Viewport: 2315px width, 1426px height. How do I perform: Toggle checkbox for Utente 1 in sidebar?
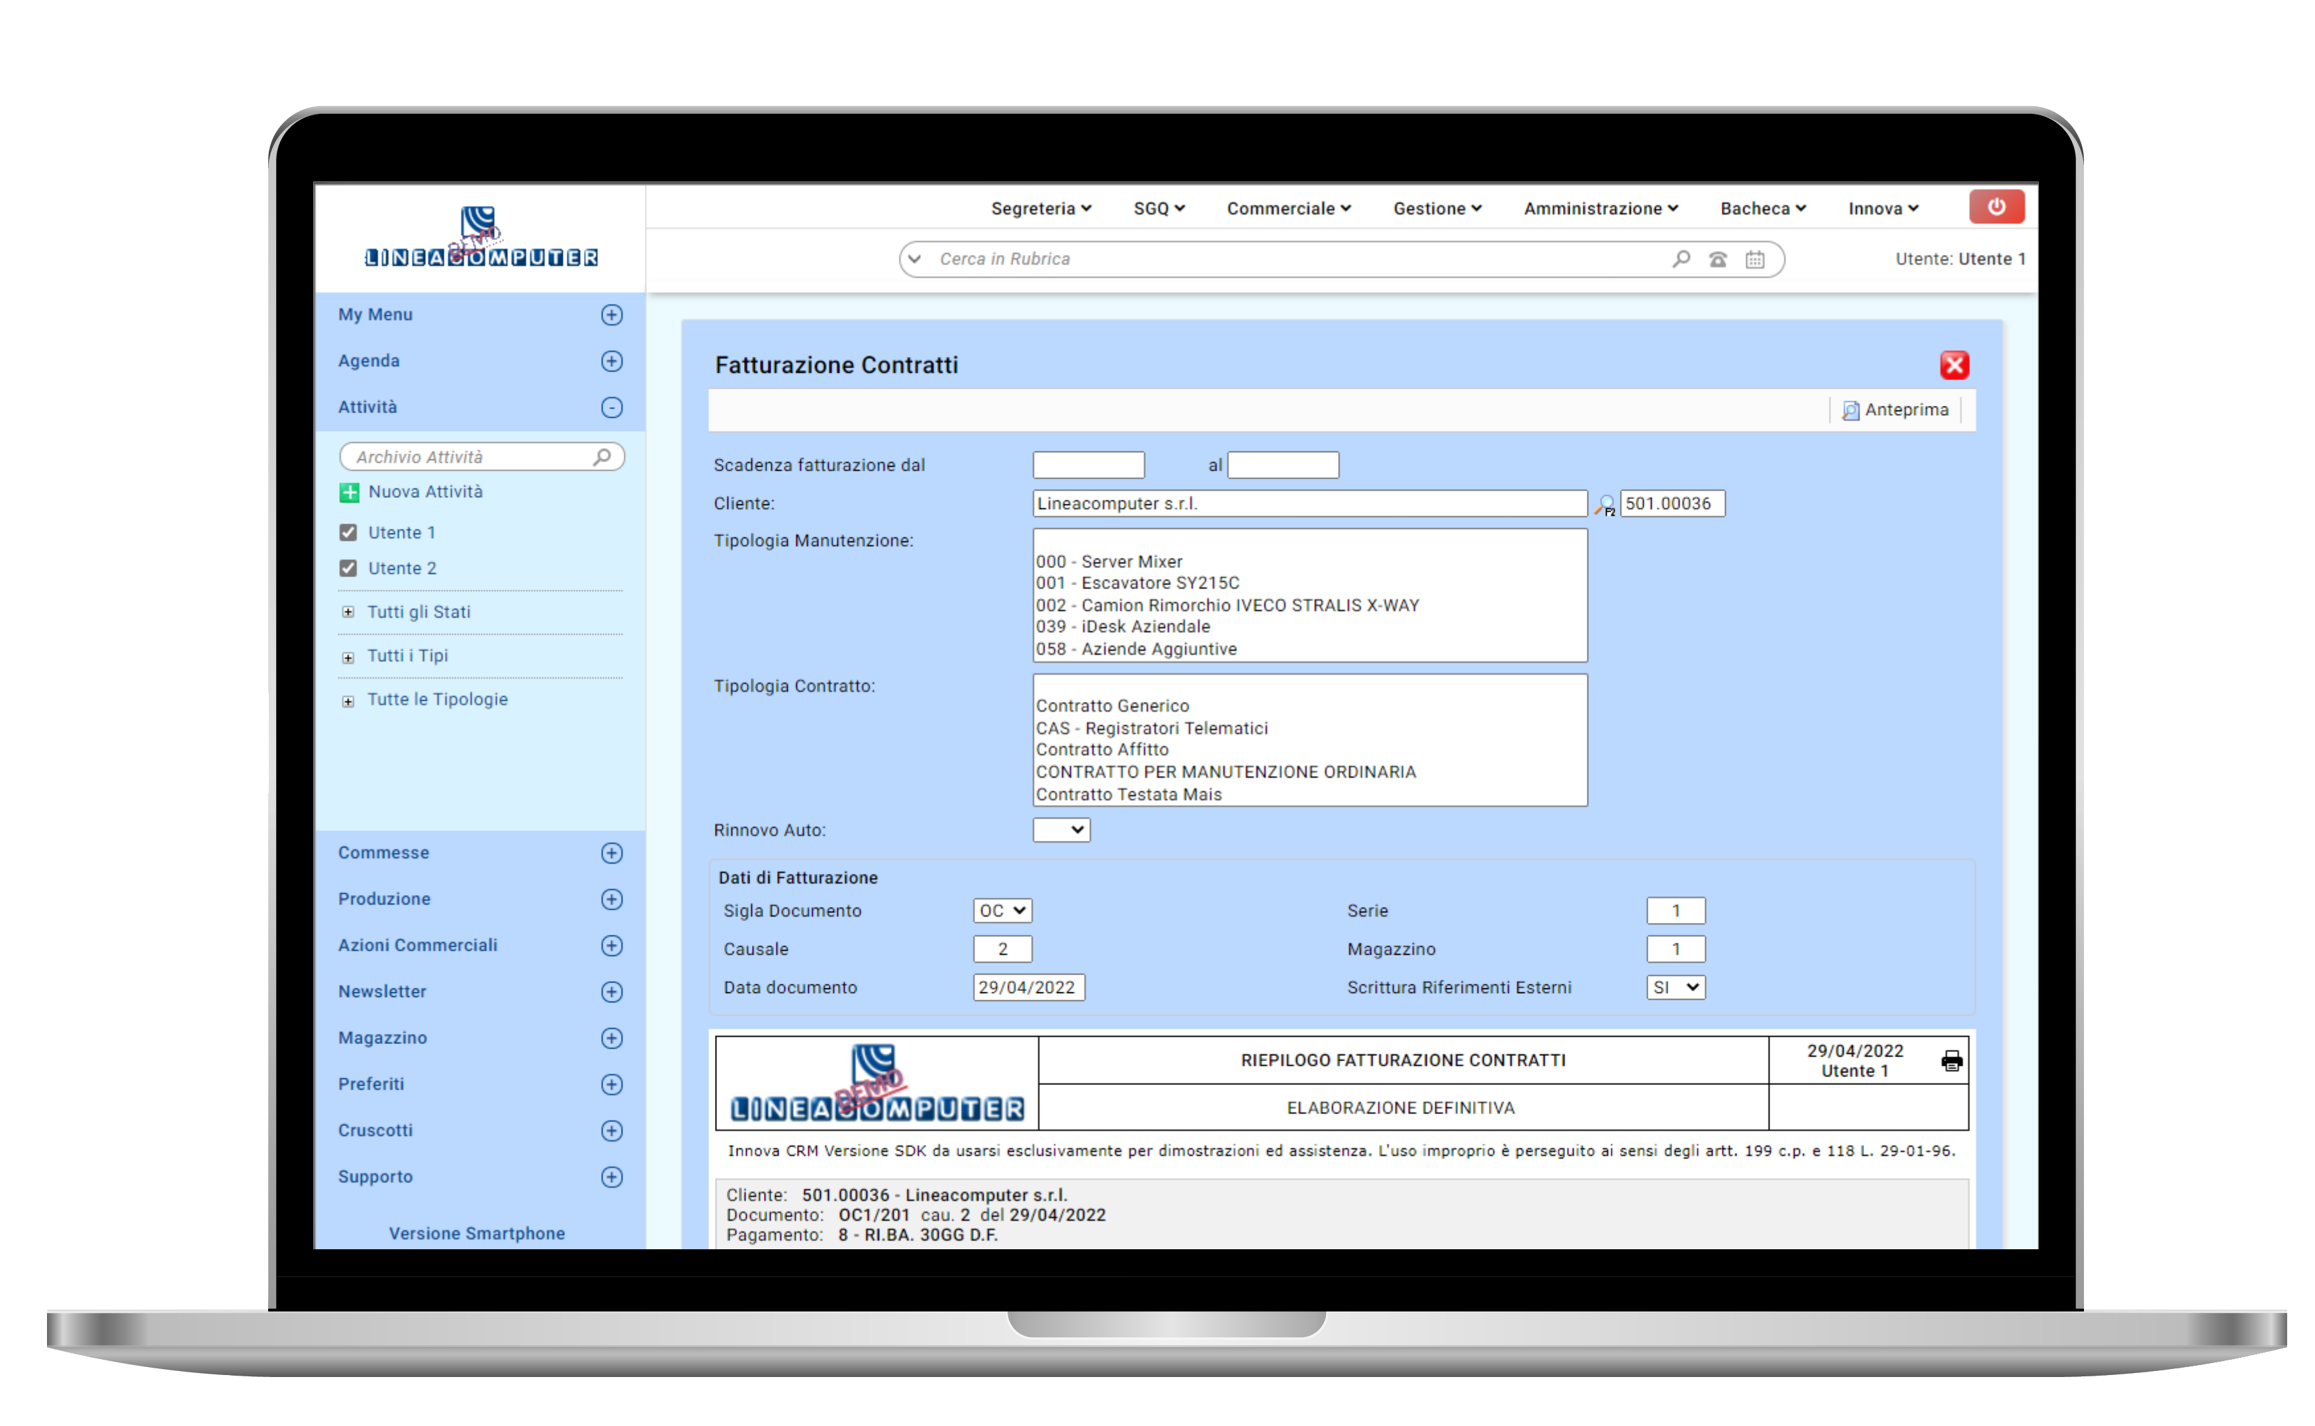coord(351,533)
